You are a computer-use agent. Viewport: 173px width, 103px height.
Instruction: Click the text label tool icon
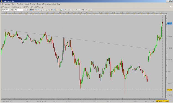[83, 10]
